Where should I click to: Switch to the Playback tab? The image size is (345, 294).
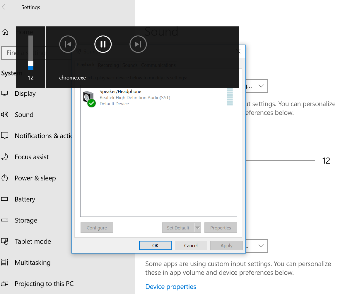pyautogui.click(x=86, y=65)
